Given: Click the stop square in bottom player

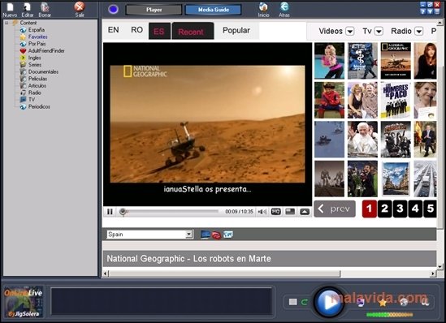Looking at the screenshot, I should point(292,302).
